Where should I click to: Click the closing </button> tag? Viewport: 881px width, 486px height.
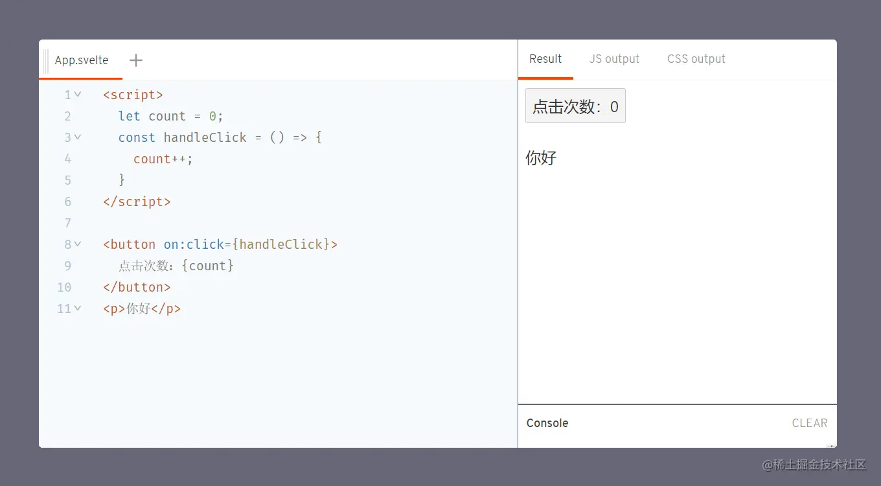[137, 287]
